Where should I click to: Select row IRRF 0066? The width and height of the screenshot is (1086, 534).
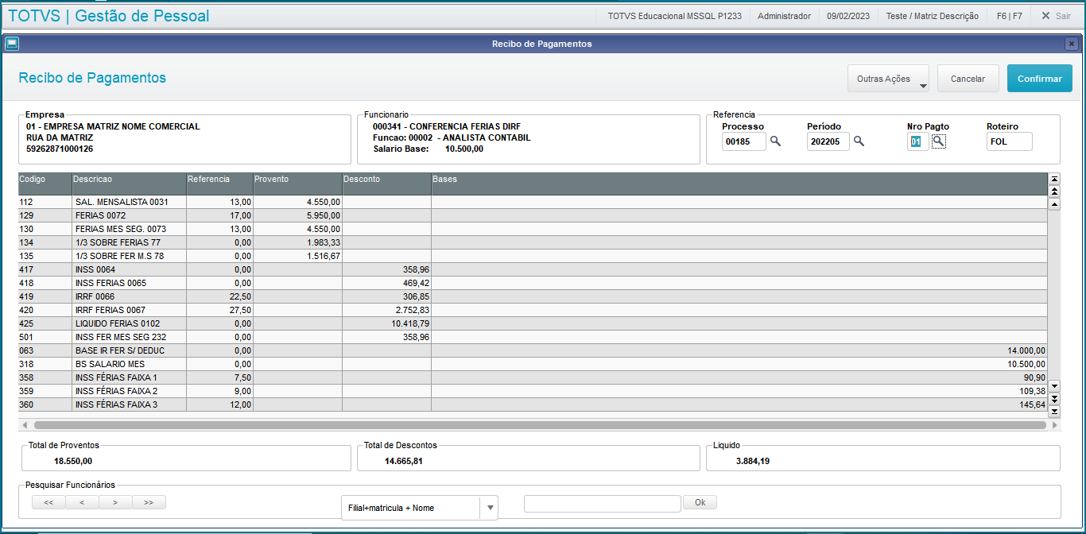coord(533,296)
